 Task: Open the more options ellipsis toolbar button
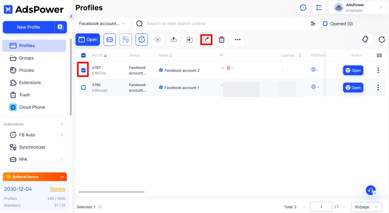coord(238,40)
